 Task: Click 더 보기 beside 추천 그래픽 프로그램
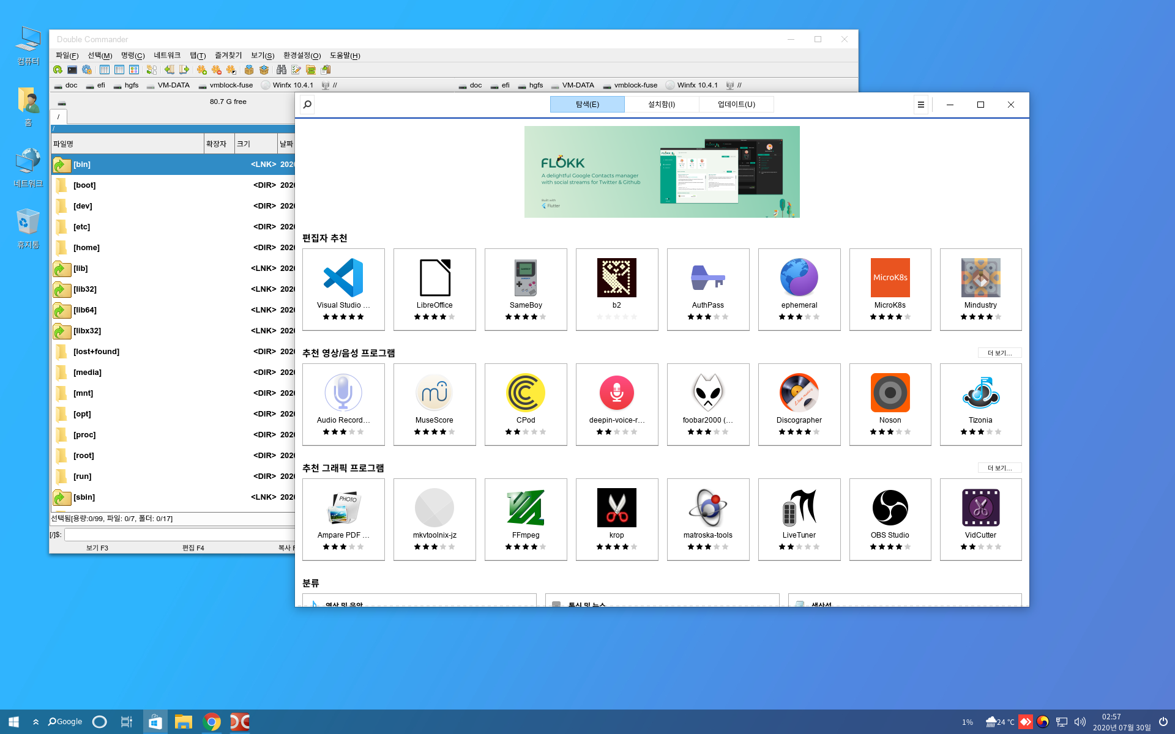1000,468
